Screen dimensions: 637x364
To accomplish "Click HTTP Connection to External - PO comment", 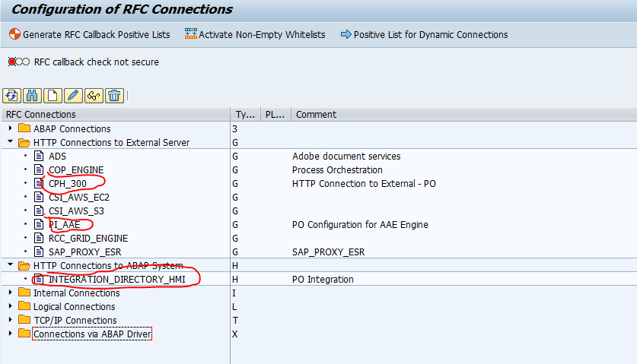I will (364, 183).
